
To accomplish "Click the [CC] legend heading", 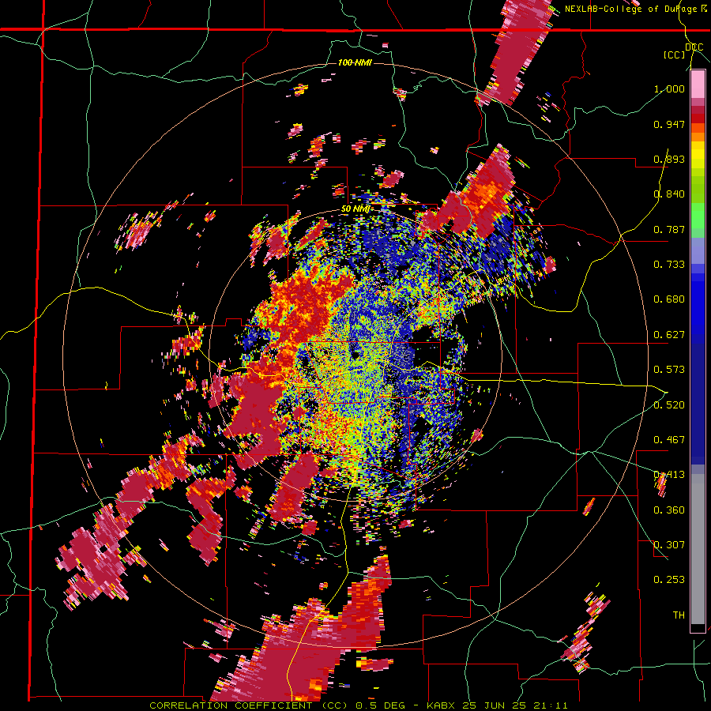I will [675, 55].
